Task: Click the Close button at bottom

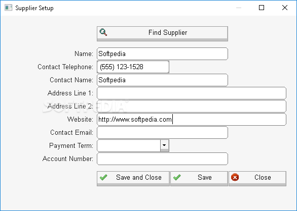Action: (x=257, y=179)
